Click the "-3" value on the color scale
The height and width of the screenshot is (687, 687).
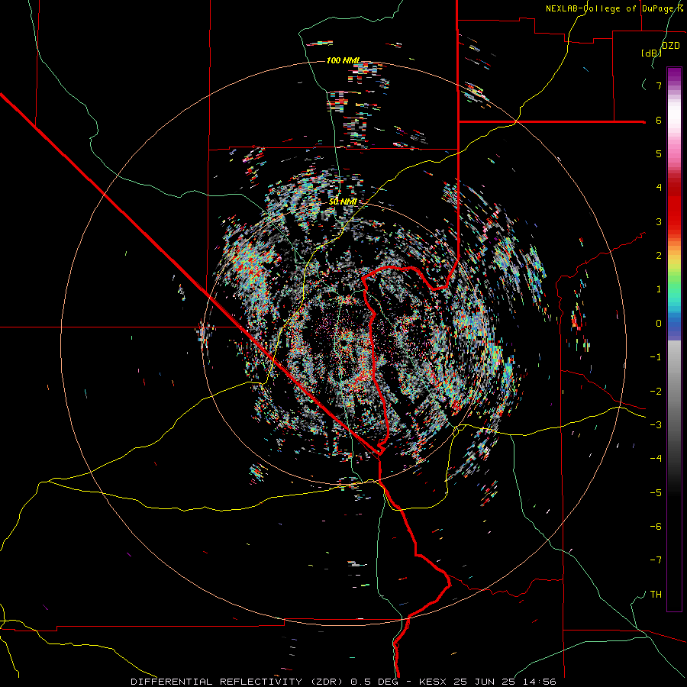[656, 425]
